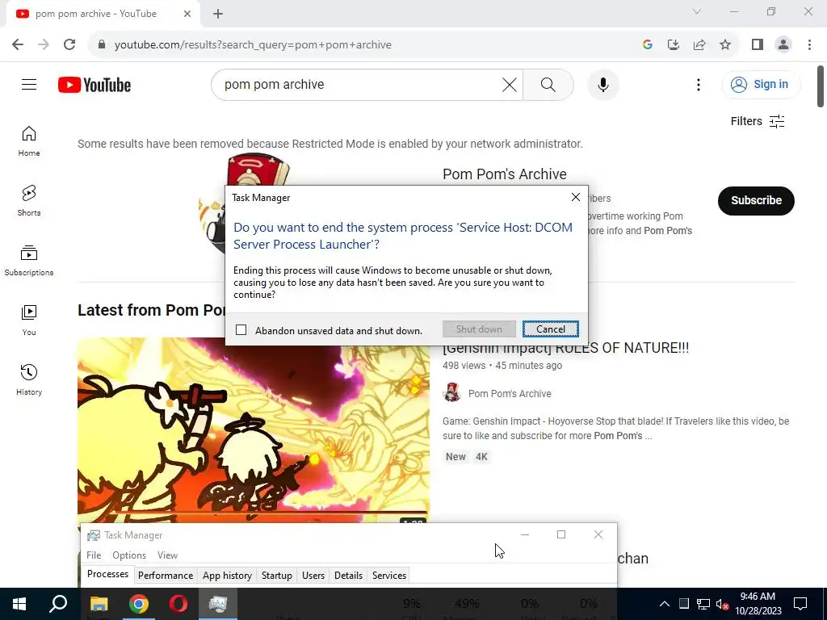Show hidden system tray icons
This screenshot has height=620, width=827.
665,604
